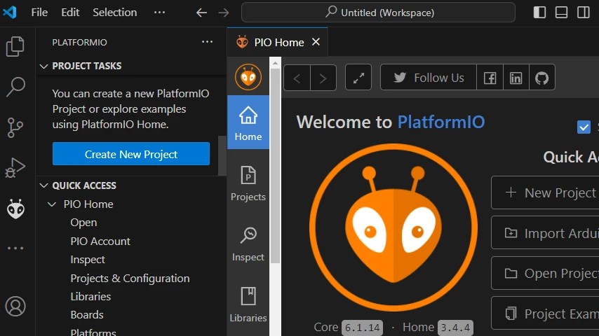The width and height of the screenshot is (599, 336).
Task: Toggle primary side bar layout icon
Action: pyautogui.click(x=539, y=12)
